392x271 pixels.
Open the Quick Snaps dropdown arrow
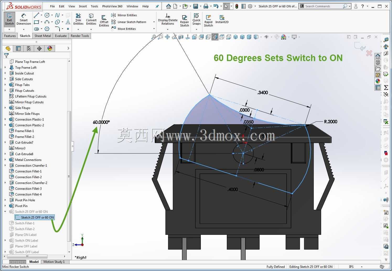196,29
